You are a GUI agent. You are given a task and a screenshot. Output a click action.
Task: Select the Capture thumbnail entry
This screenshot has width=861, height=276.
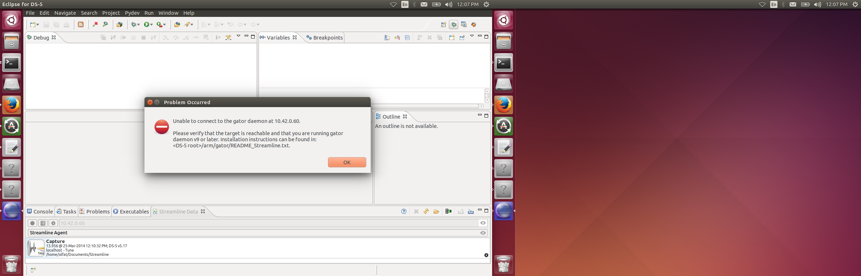point(36,248)
